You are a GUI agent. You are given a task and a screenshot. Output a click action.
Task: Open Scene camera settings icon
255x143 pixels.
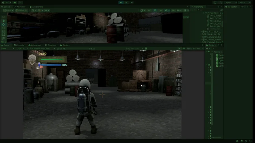coord(179,10)
